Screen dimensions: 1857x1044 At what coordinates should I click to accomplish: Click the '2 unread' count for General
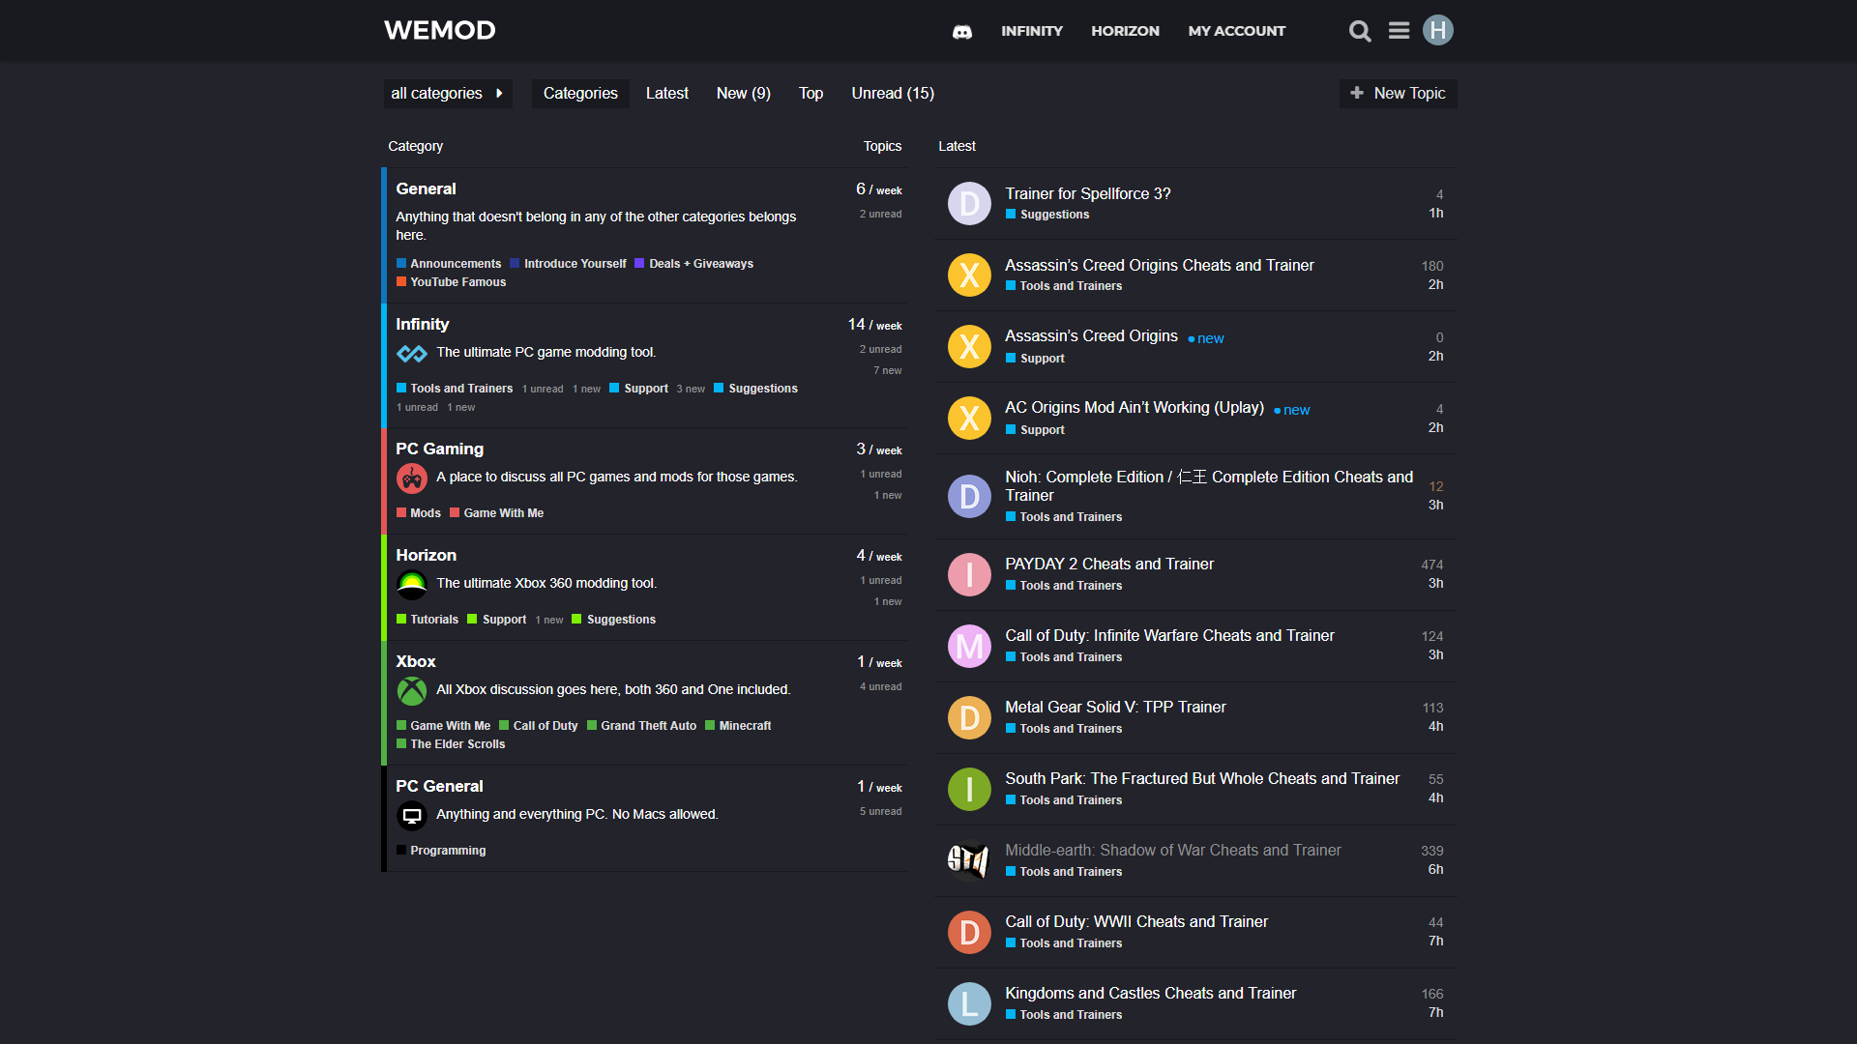tap(881, 215)
